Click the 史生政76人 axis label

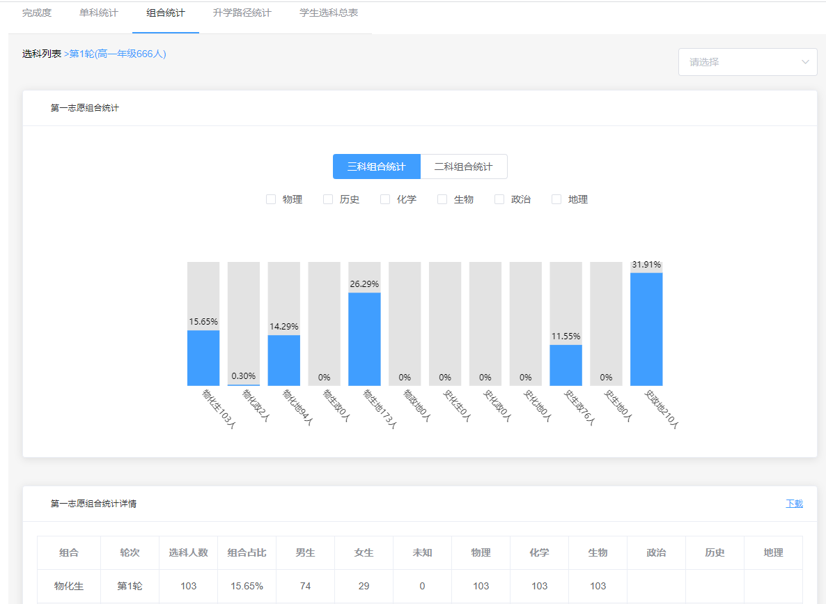click(579, 408)
